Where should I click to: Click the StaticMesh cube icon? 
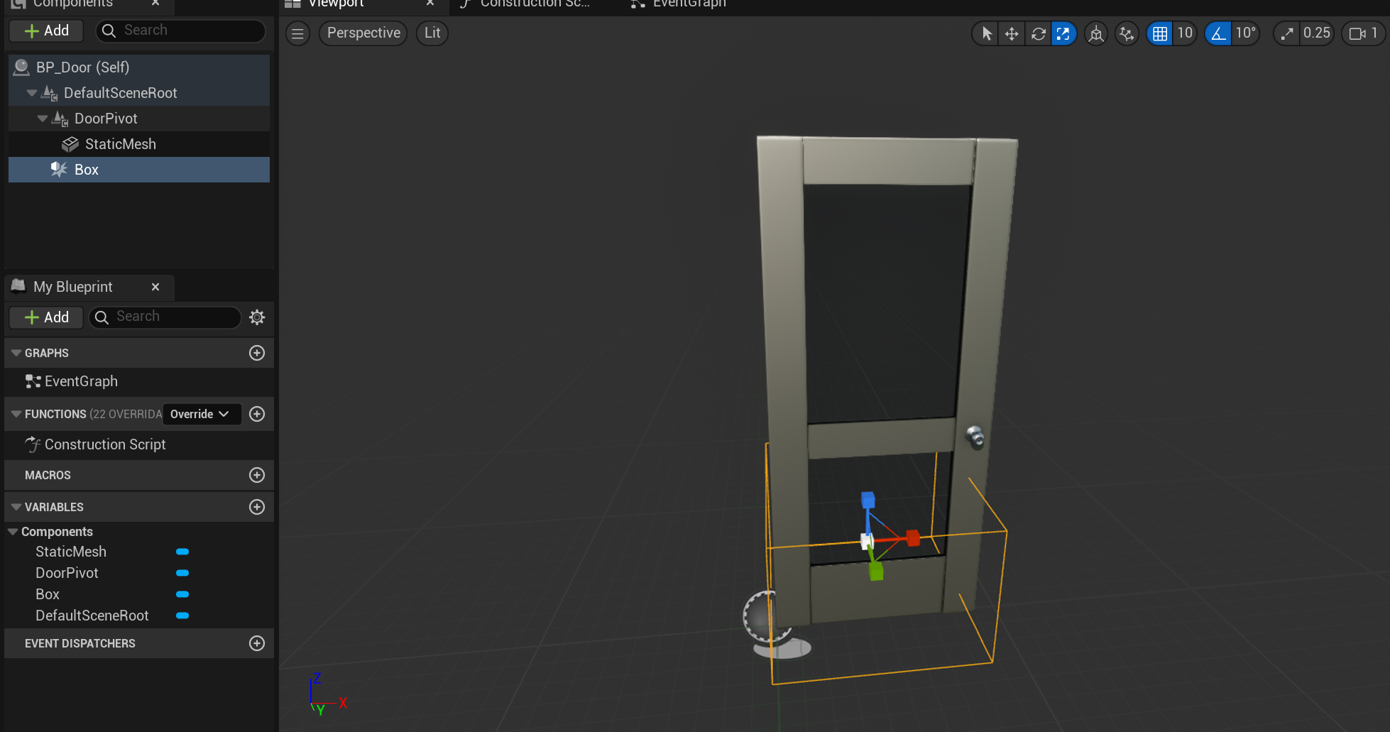[70, 144]
